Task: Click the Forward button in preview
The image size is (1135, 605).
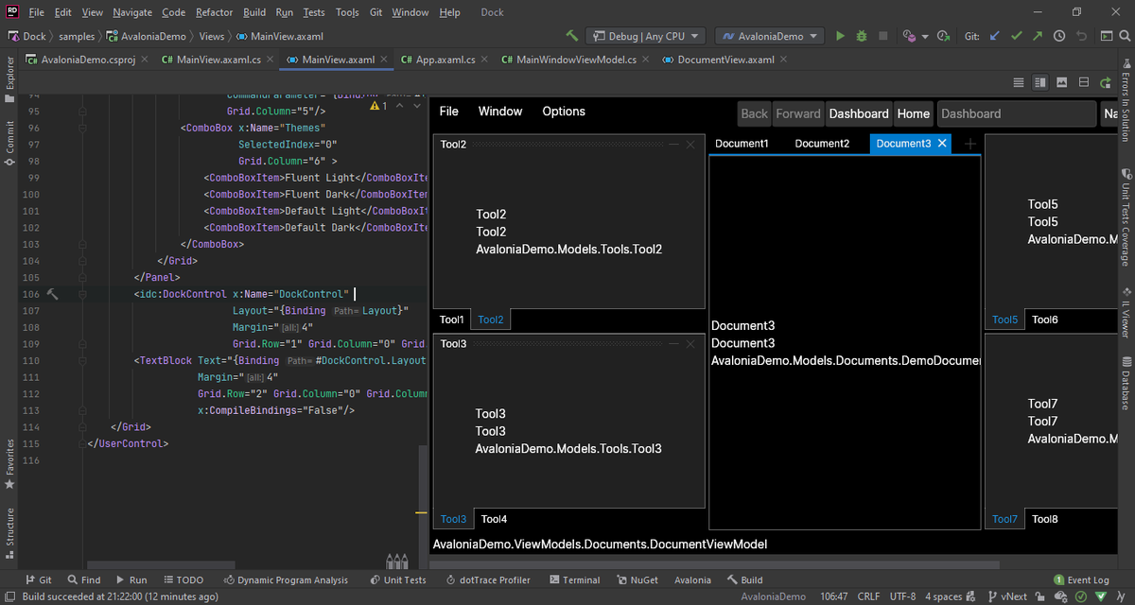Action: point(798,113)
